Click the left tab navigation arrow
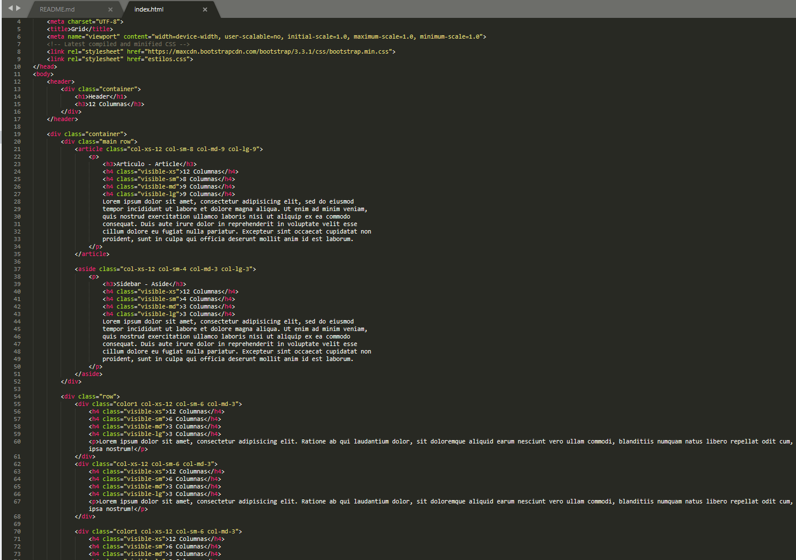The height and width of the screenshot is (560, 796). tap(10, 8)
